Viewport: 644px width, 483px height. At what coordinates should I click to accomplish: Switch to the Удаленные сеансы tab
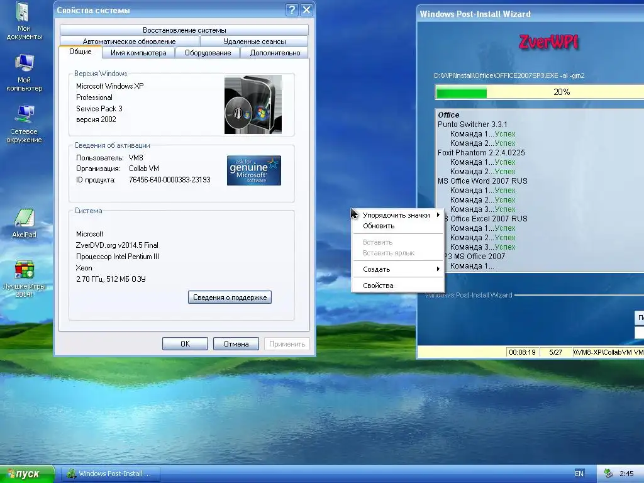coord(254,42)
